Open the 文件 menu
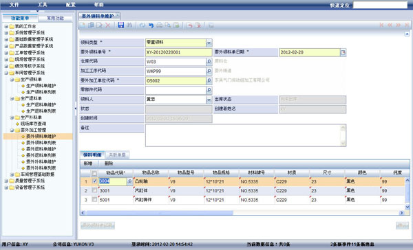This screenshot has width=413, height=250. pos(14,5)
